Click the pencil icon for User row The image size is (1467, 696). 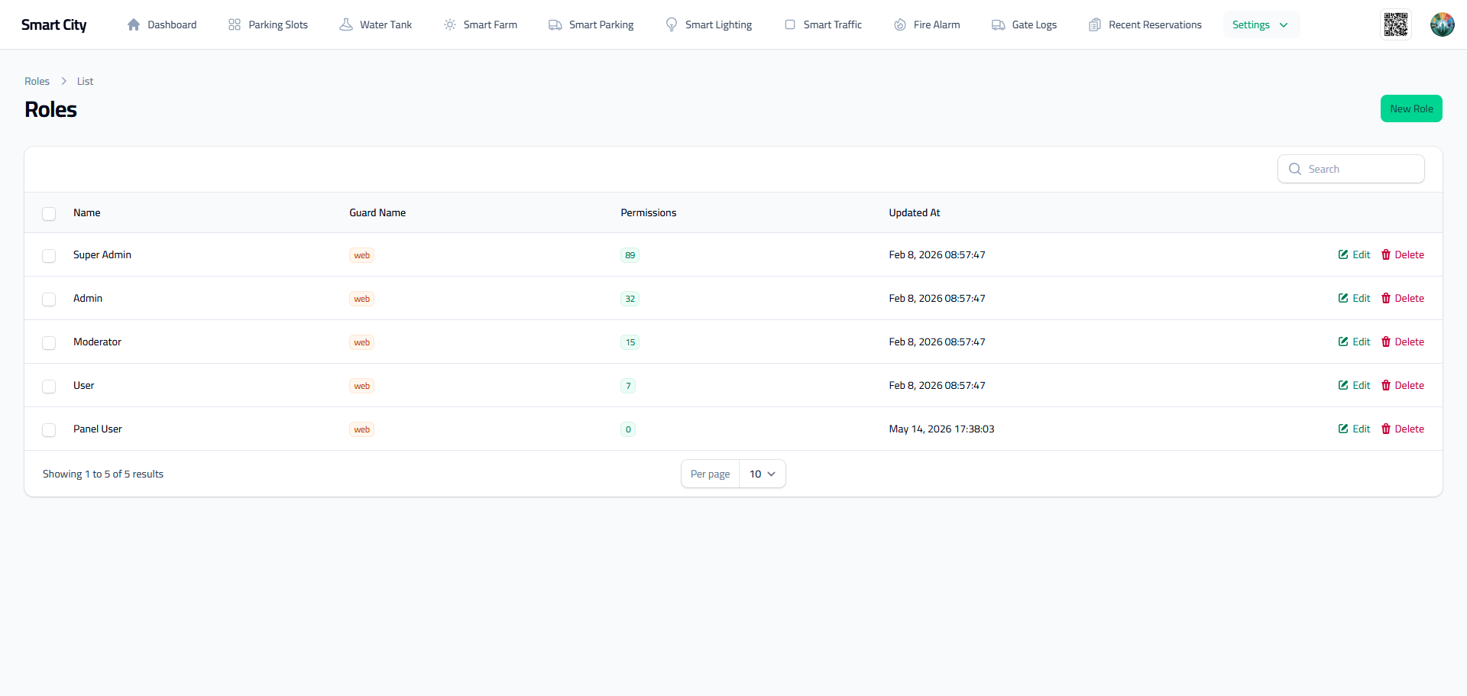(1343, 385)
